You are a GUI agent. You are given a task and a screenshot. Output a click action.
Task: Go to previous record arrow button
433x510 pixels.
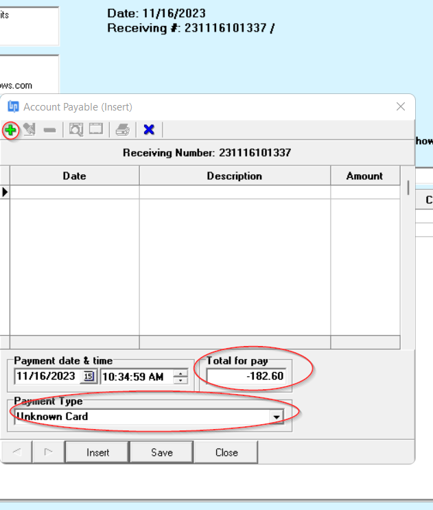point(16,452)
